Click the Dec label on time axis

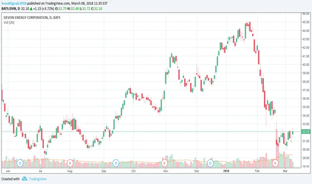pos(197,171)
